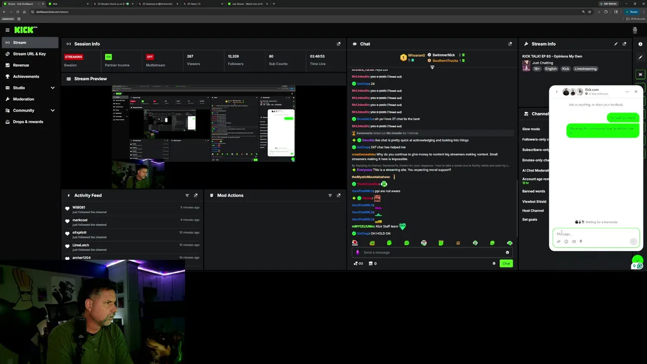Viewport: 647px width, 364px height.
Task: Click Will081 follow activity entry
Action: pos(132,209)
